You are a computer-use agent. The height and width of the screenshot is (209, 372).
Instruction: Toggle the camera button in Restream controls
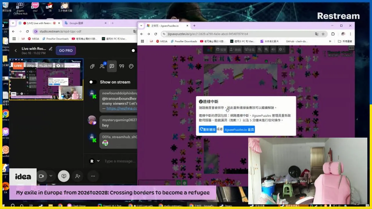point(41,176)
